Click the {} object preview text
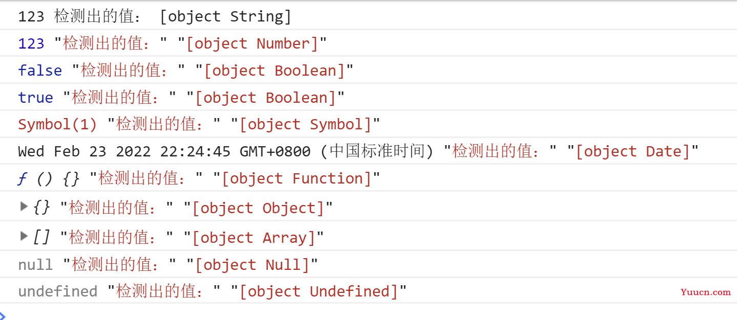The height and width of the screenshot is (320, 737). tap(41, 208)
